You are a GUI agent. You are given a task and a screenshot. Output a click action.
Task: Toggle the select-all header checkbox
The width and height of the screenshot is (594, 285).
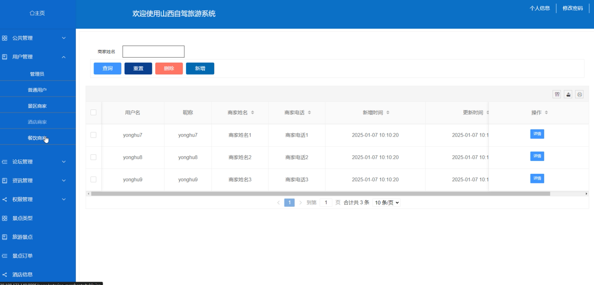tap(93, 112)
